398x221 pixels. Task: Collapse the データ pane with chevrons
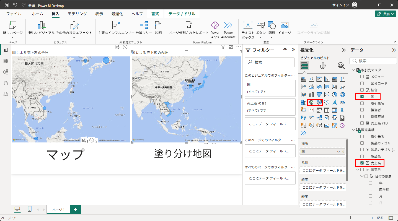pos(394,50)
